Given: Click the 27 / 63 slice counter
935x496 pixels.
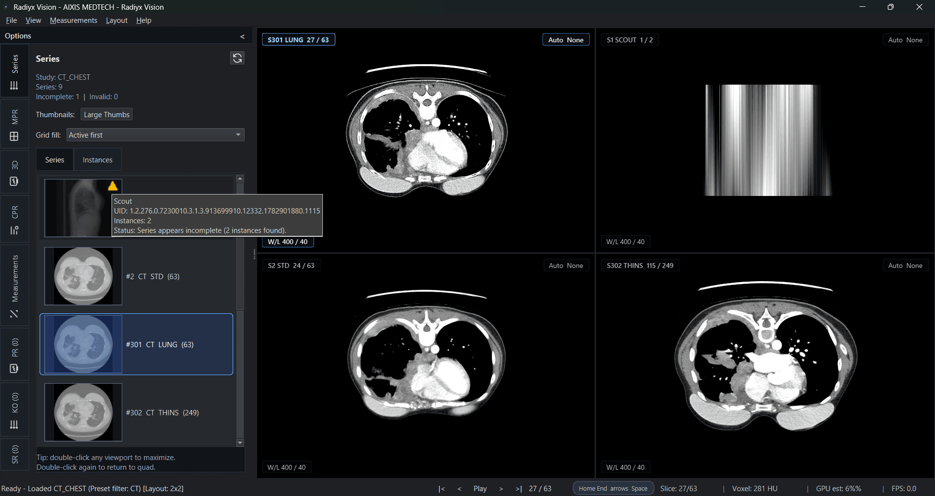Looking at the screenshot, I should tap(540, 489).
